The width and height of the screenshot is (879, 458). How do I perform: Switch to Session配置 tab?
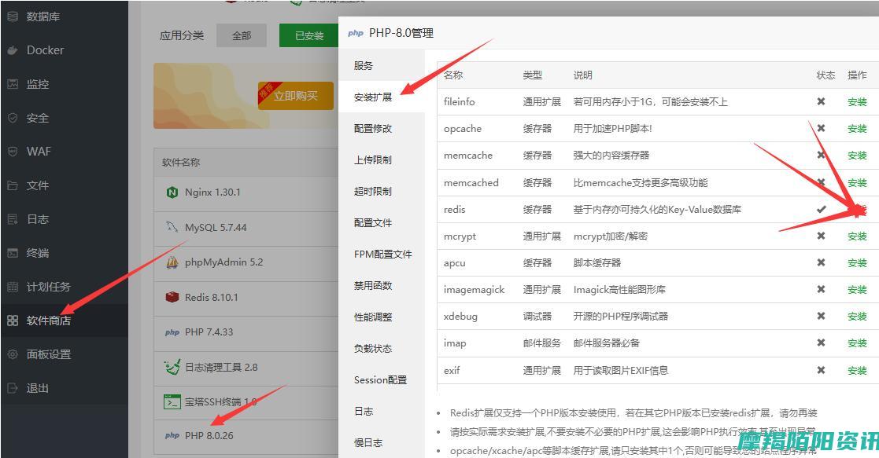pos(382,379)
